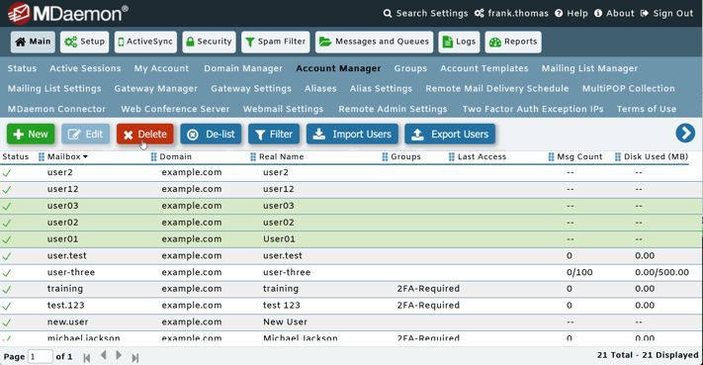Image resolution: width=703 pixels, height=365 pixels.
Task: Go to Active Sessions
Action: [85, 68]
